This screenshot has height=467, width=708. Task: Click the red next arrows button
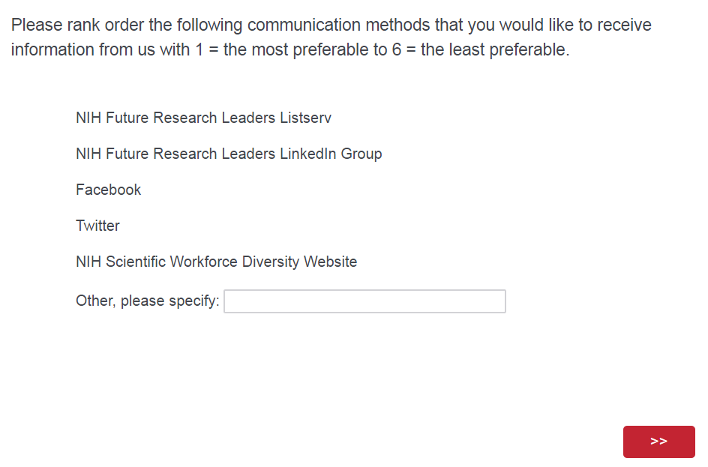658,442
